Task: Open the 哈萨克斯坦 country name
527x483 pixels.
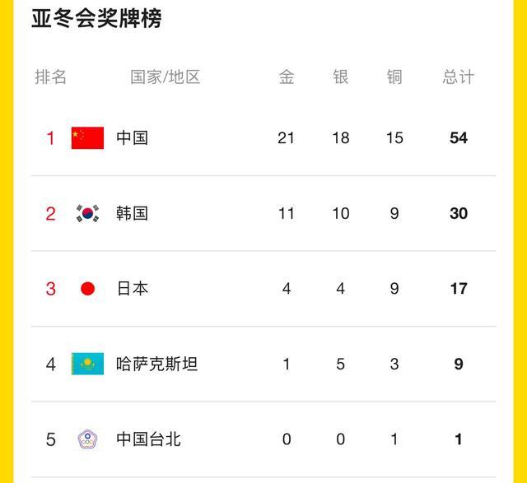Action: point(156,364)
